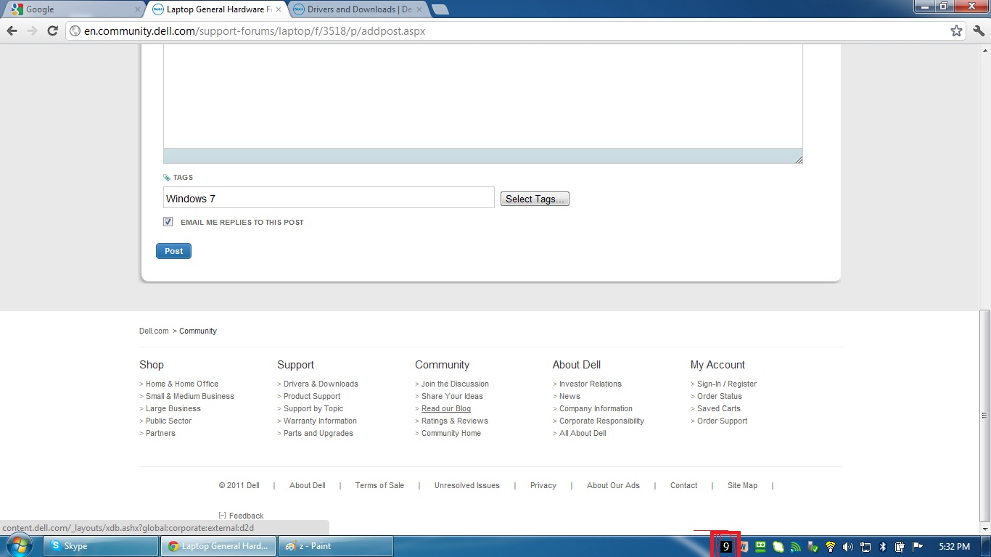Toggle Email me replies to this post
The height and width of the screenshot is (557, 991).
168,222
